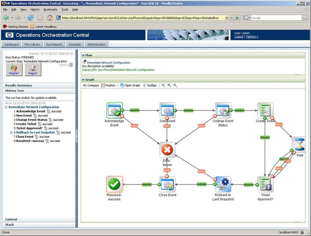
Task: Select the Close Event step icon
Action: point(168,184)
